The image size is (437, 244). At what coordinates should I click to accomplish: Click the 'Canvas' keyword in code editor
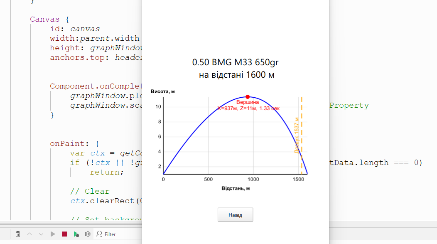click(x=44, y=19)
